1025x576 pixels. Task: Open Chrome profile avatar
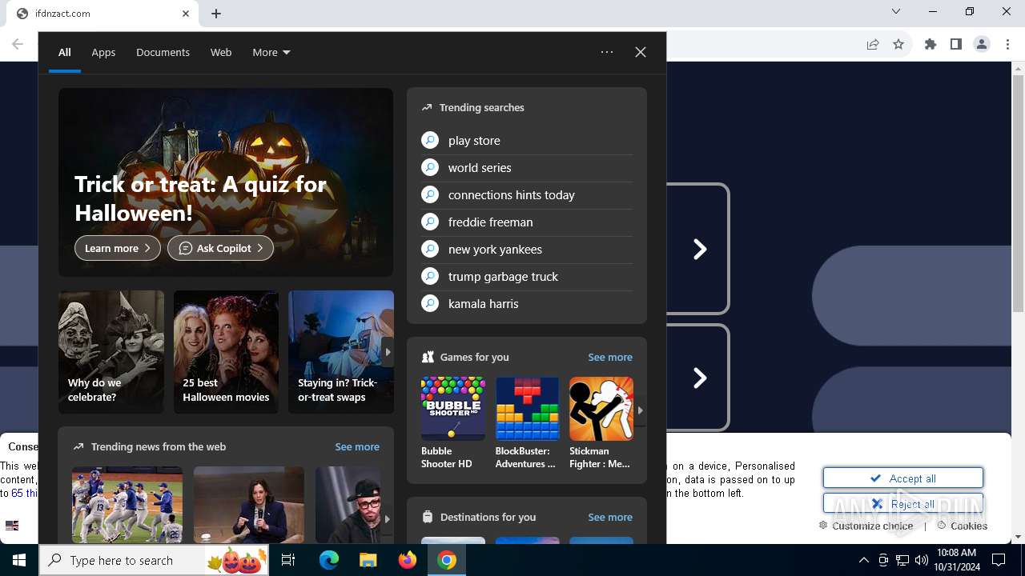982,44
